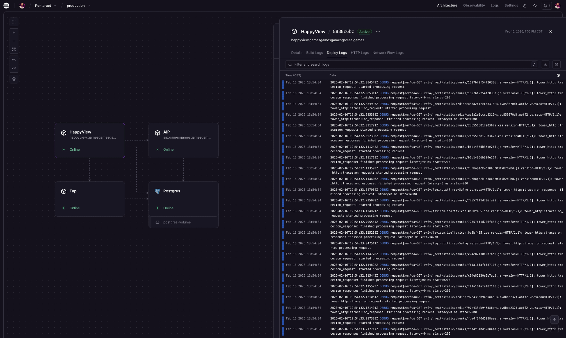
Task: Open logs in external view
Action: (x=556, y=64)
